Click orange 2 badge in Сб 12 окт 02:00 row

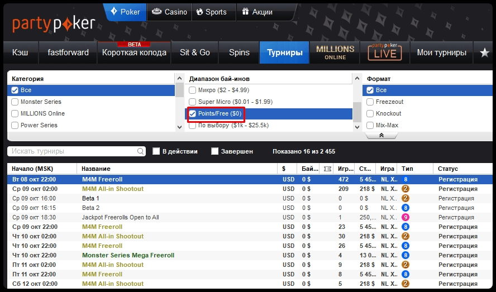click(405, 284)
